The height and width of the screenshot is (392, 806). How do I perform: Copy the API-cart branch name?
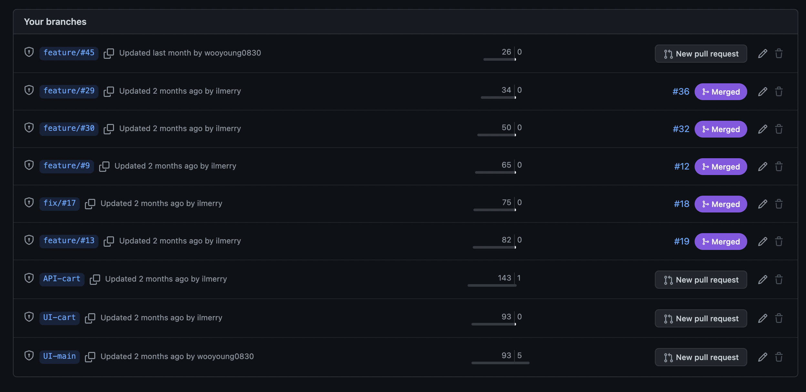95,279
